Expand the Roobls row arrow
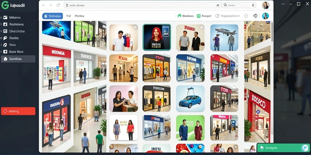This screenshot has width=311, height=155. (1, 38)
